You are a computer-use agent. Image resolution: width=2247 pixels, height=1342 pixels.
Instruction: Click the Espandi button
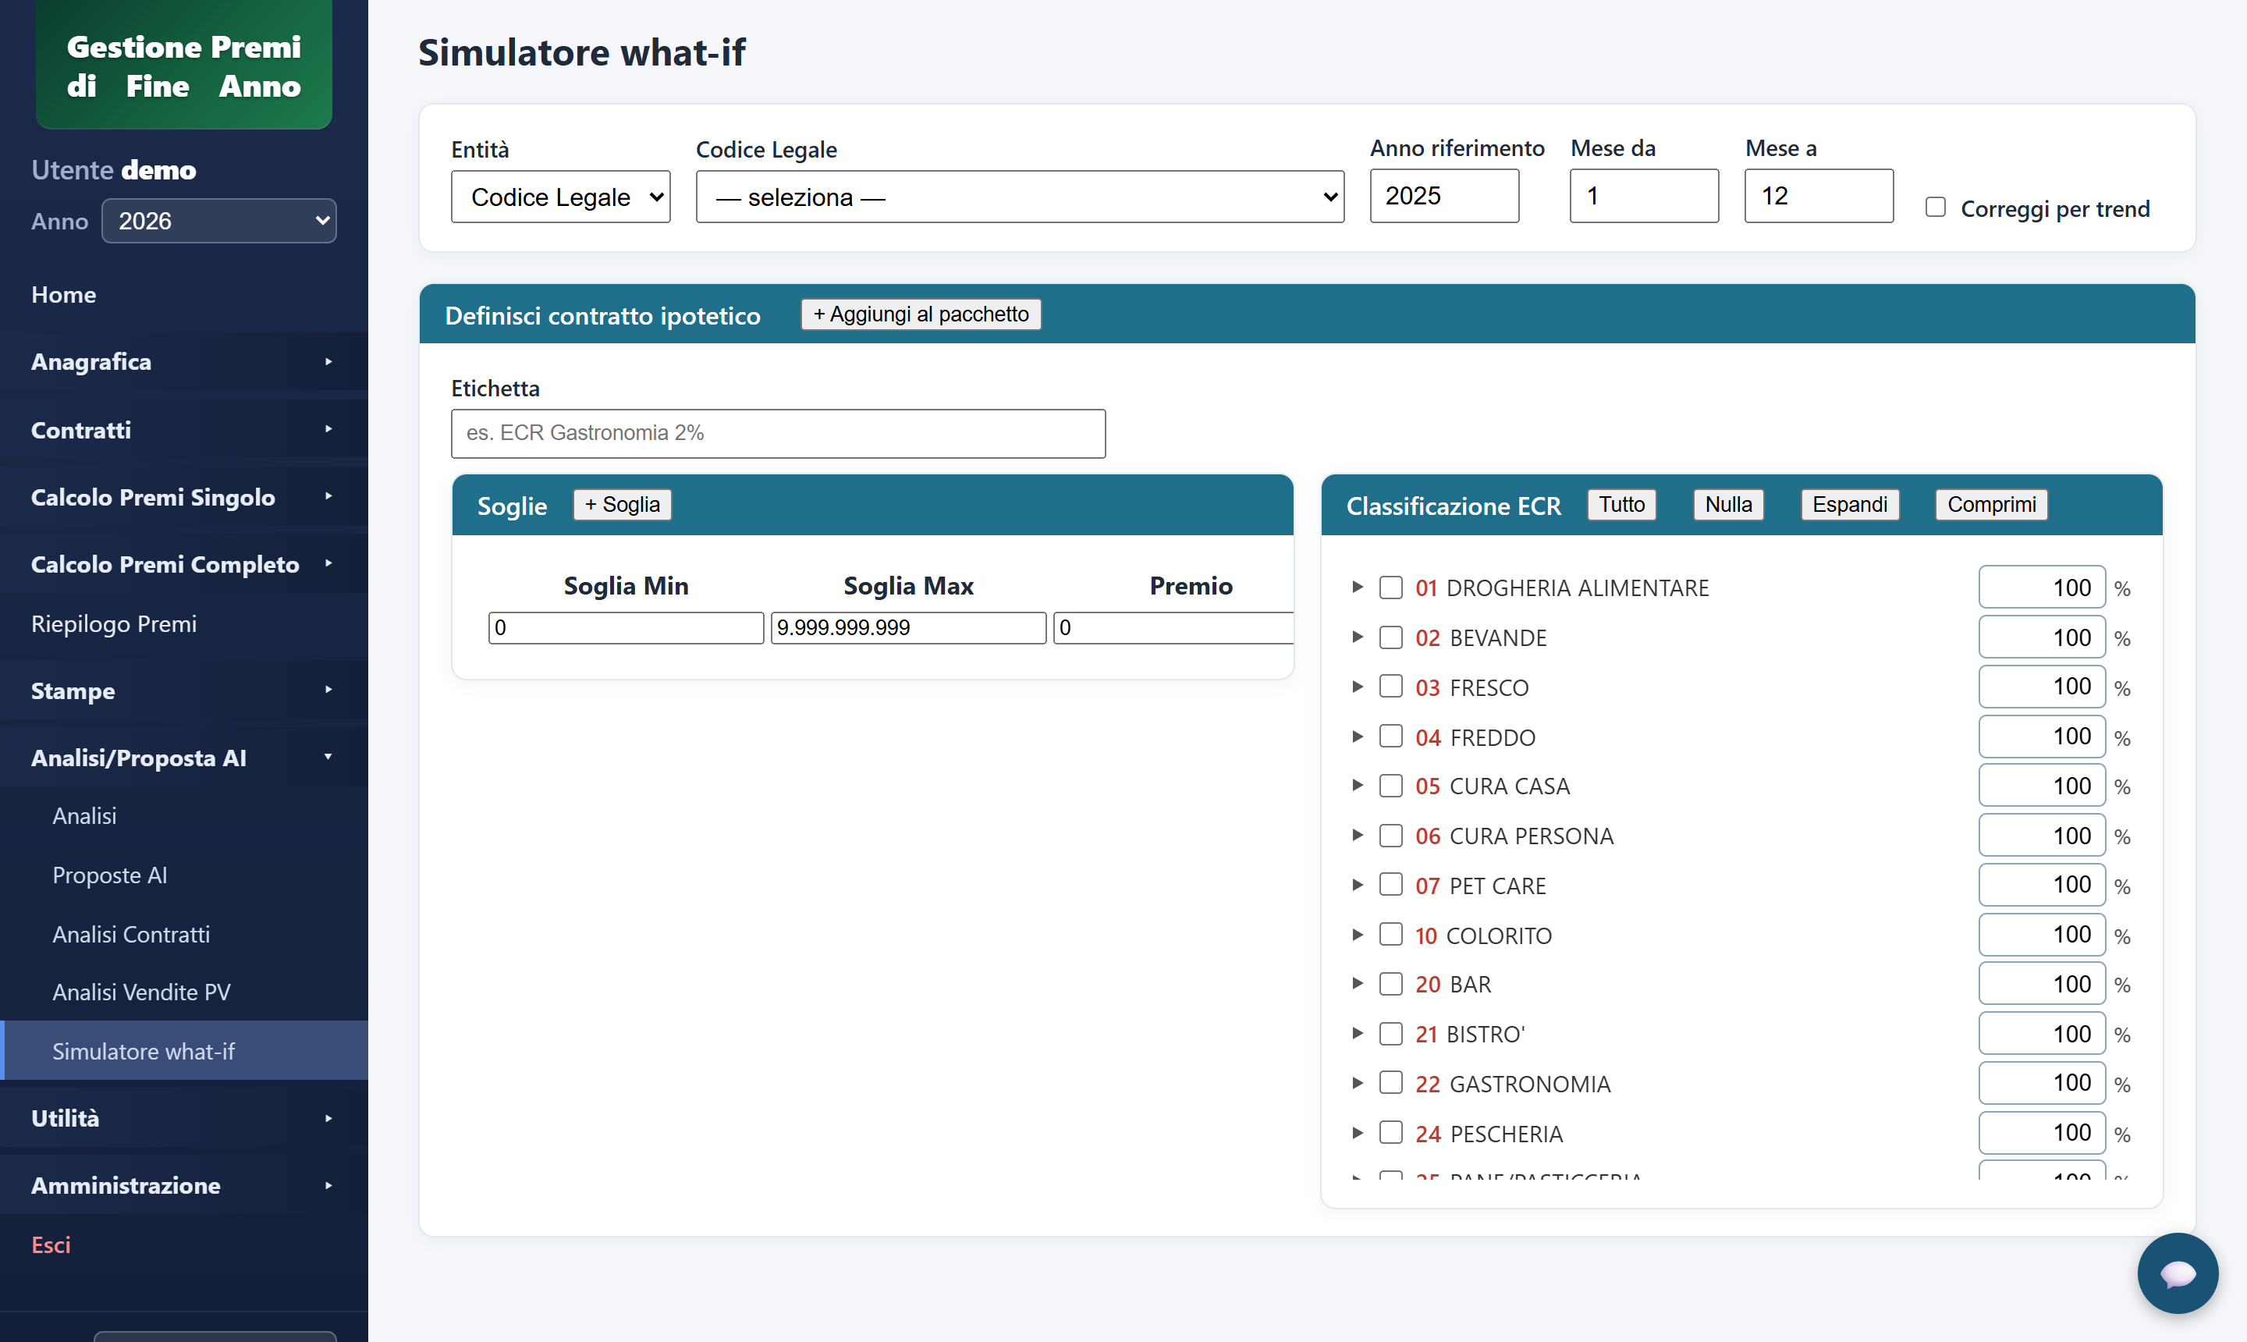coord(1849,504)
